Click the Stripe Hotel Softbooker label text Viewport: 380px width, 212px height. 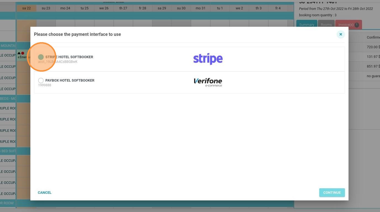[69, 57]
